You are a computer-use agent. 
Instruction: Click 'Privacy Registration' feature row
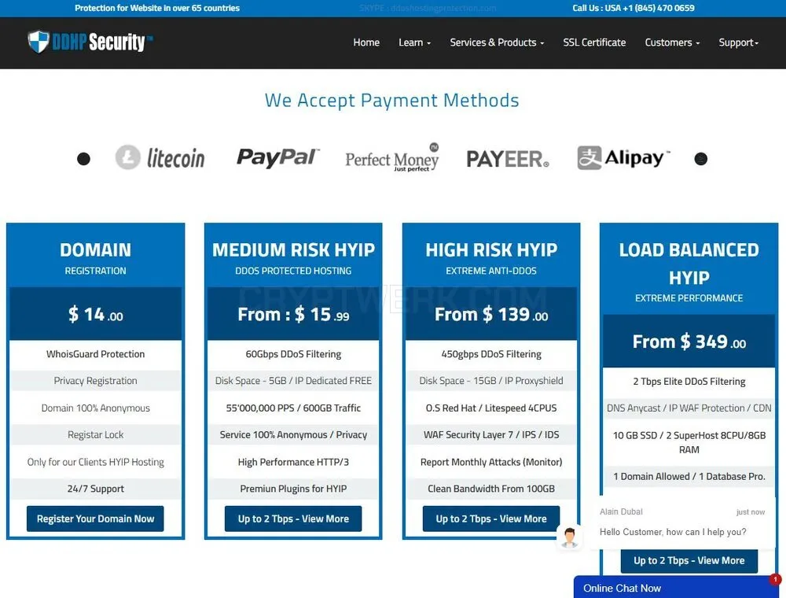(x=95, y=381)
